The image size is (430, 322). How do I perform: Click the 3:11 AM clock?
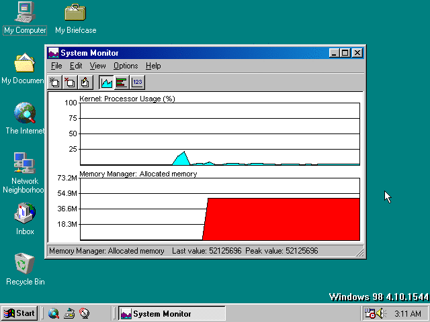408,313
